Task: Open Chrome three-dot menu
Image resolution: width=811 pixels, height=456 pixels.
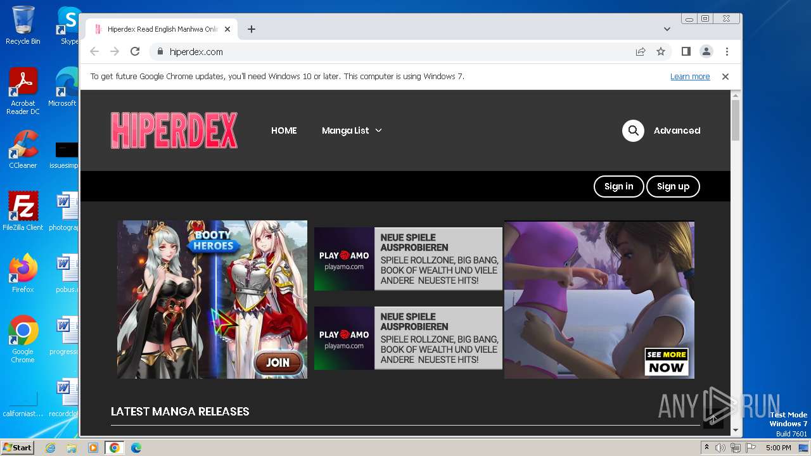Action: [x=727, y=52]
